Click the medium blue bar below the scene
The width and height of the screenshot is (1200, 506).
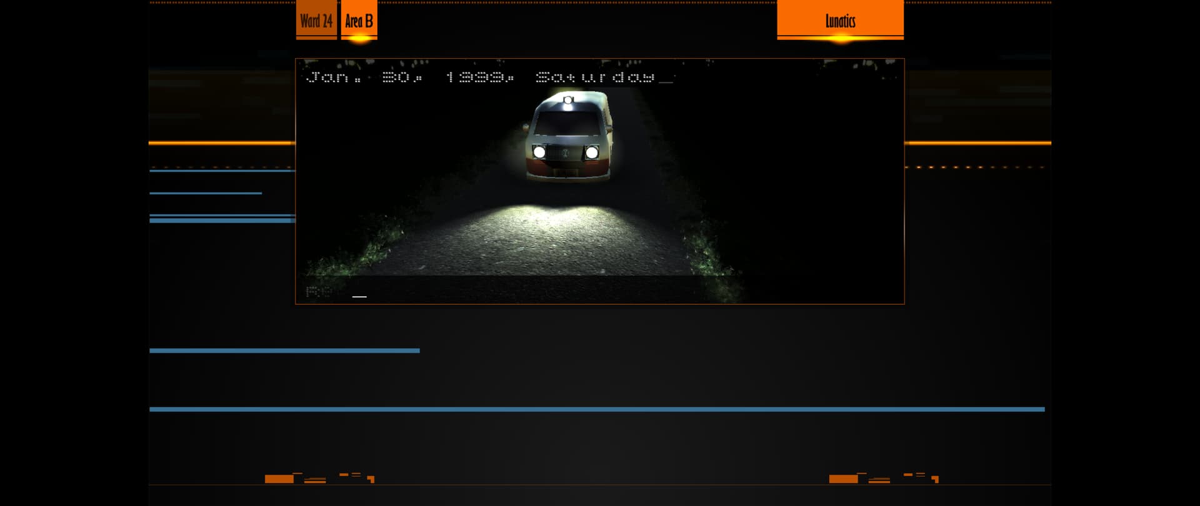click(284, 350)
